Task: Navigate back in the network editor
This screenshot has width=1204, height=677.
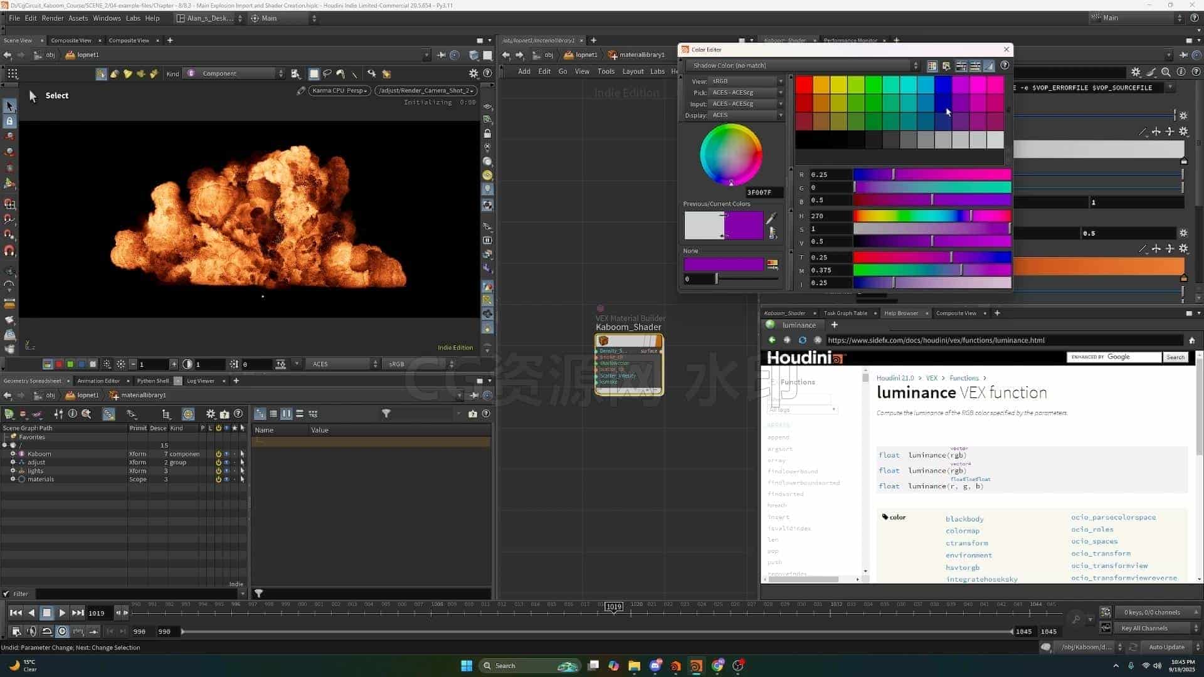Action: coord(506,55)
